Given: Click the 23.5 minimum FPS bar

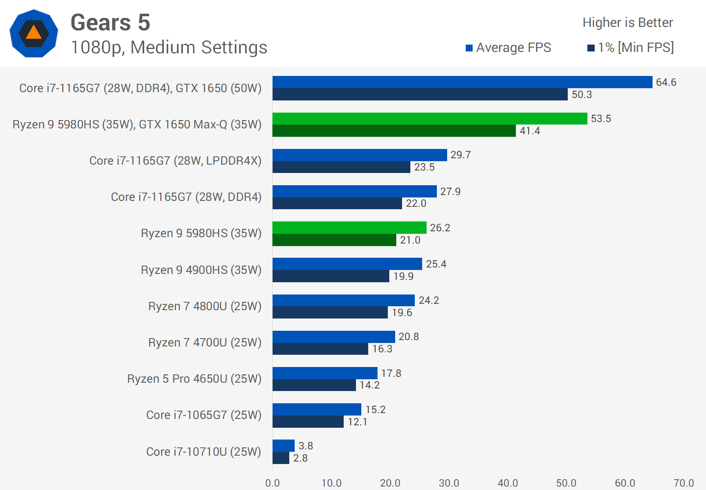Looking at the screenshot, I should pyautogui.click(x=341, y=167).
